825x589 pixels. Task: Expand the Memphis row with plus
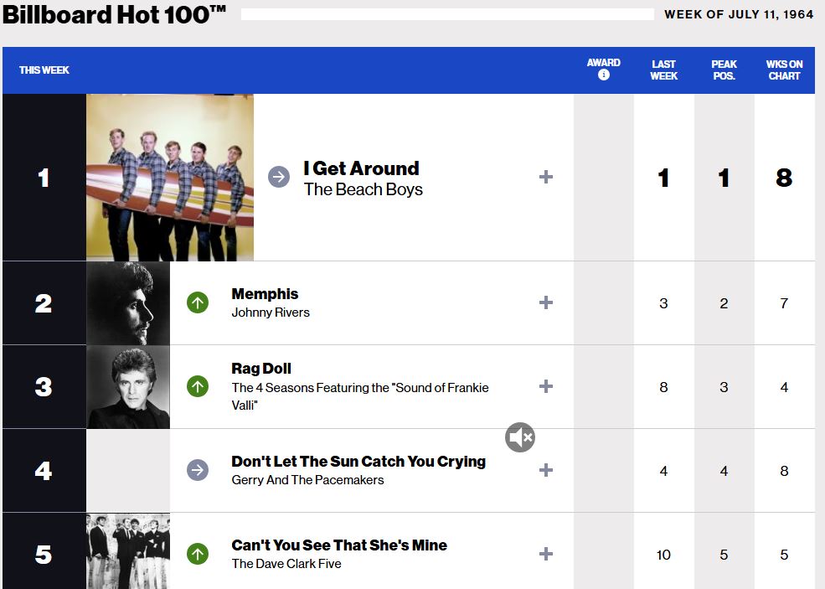pyautogui.click(x=546, y=302)
